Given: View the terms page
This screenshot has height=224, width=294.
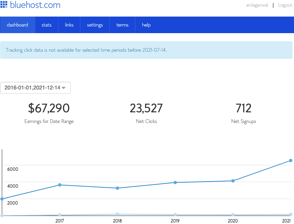Looking at the screenshot, I should (x=122, y=25).
